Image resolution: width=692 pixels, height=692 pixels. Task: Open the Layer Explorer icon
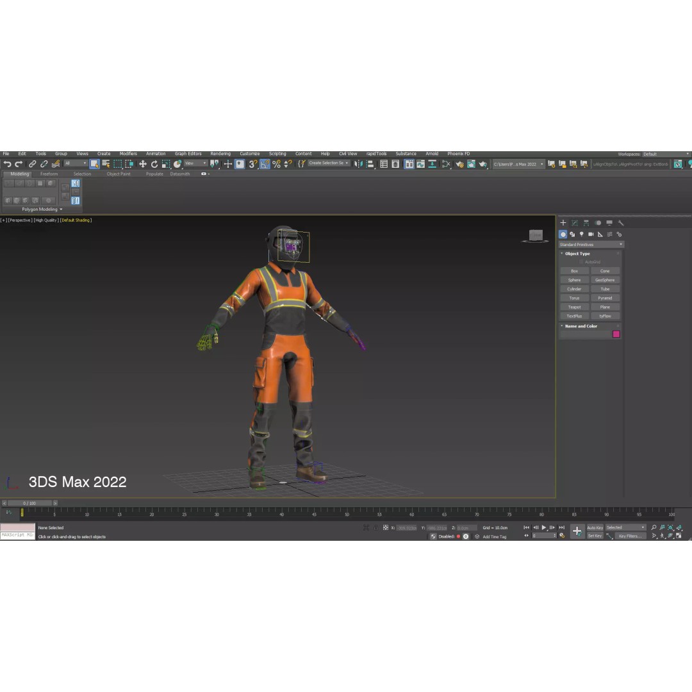point(395,164)
